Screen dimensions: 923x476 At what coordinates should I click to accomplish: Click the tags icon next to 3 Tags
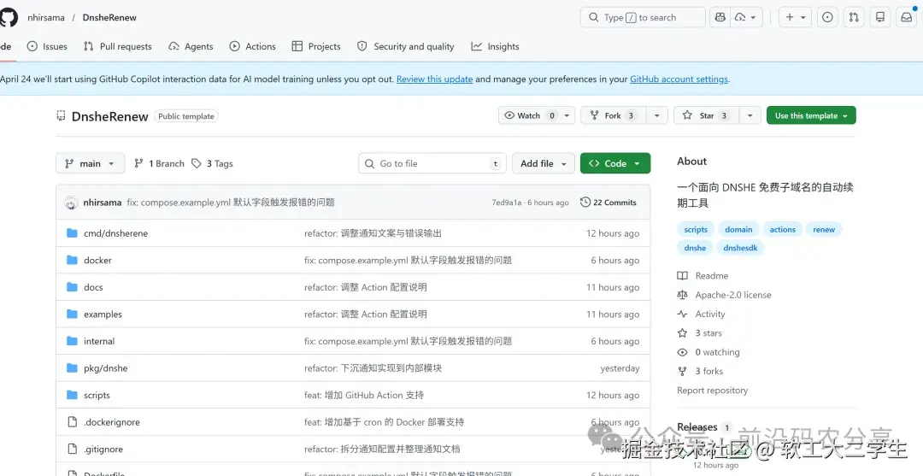196,163
